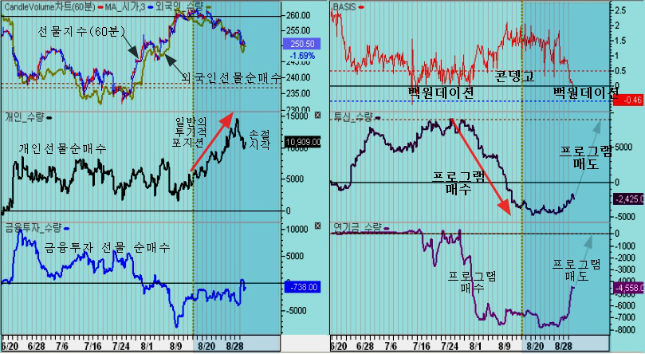
Task: Click the 10,909.00 value label
Action: coord(303,142)
